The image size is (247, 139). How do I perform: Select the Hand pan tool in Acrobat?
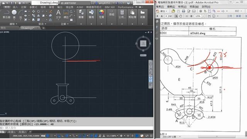181,16
